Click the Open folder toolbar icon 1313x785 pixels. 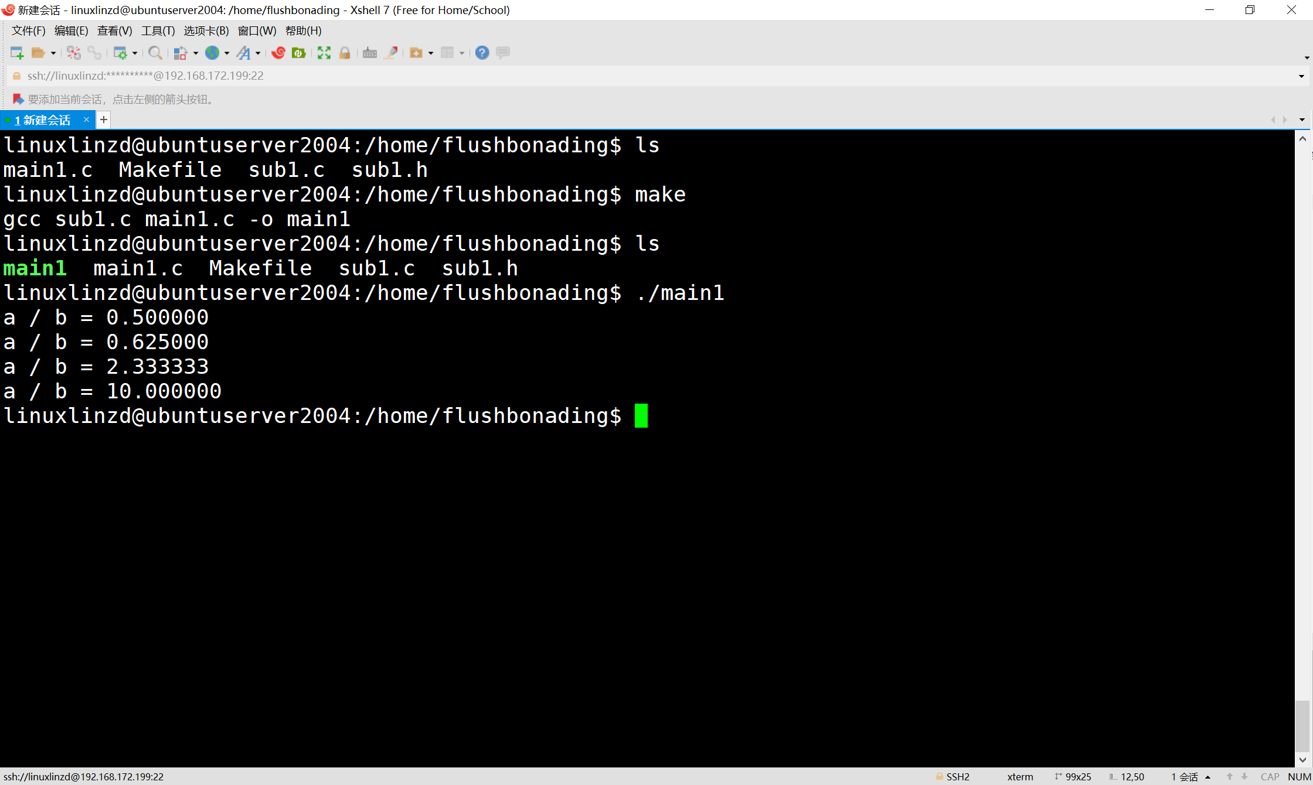pos(38,53)
